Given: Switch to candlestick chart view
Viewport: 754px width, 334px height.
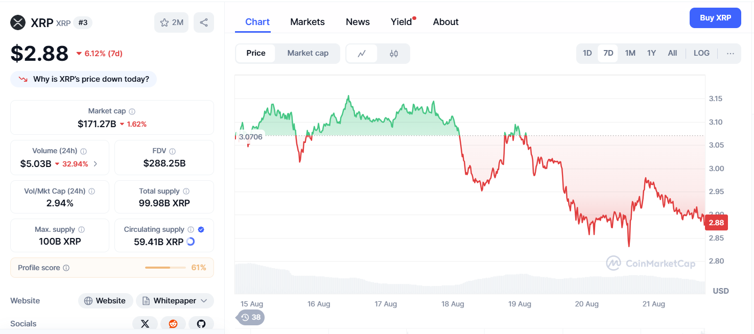Looking at the screenshot, I should [x=393, y=53].
